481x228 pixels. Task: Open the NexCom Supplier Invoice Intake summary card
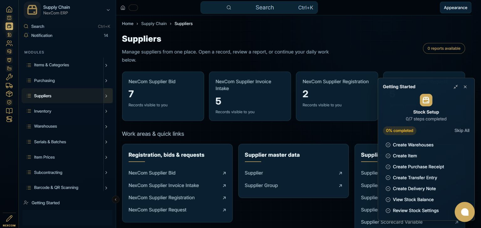coord(250,96)
